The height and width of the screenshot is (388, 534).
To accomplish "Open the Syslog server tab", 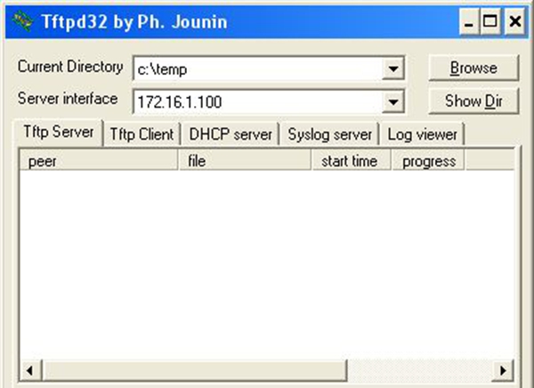I will coord(329,134).
